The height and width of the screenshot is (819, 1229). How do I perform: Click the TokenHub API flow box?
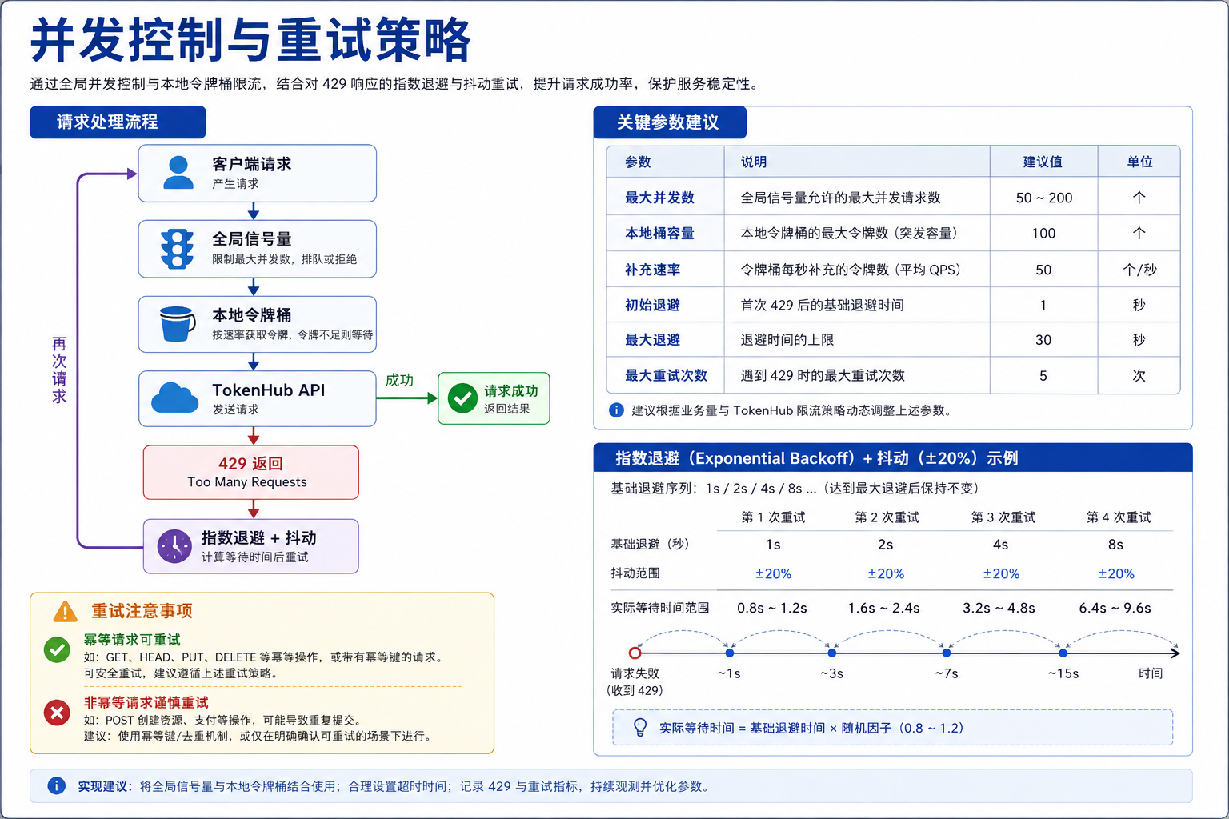(x=257, y=398)
